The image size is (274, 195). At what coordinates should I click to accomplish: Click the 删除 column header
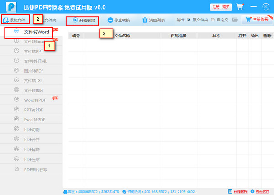(267, 36)
